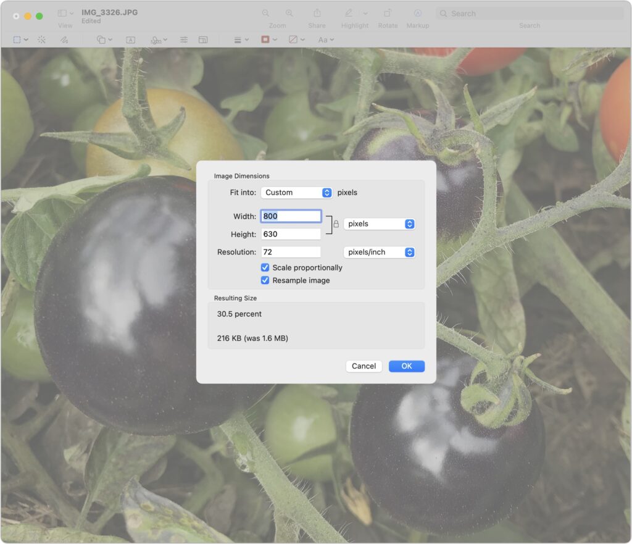Rotate the image with Rotate icon
The image size is (632, 544).
[x=388, y=13]
